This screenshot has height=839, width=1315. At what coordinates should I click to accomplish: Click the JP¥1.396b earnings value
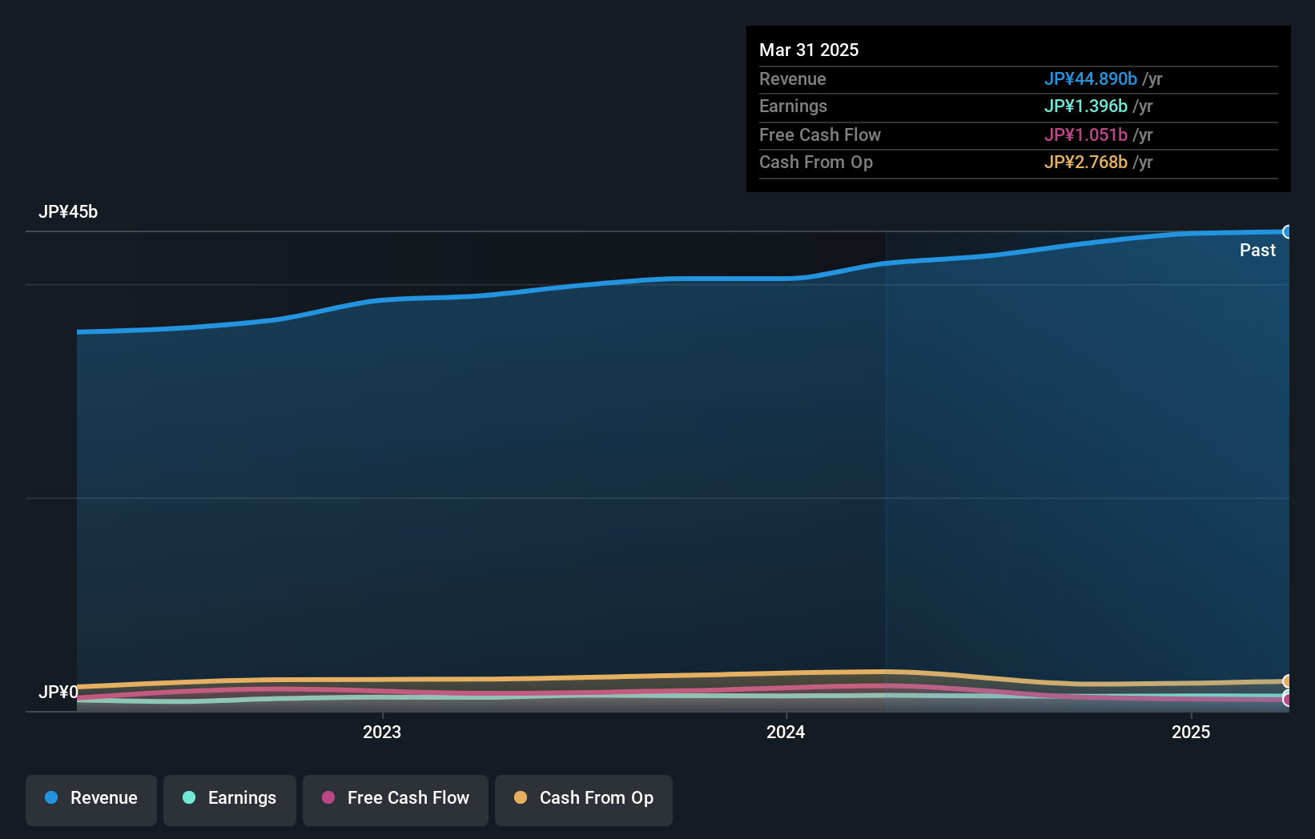click(x=1086, y=106)
